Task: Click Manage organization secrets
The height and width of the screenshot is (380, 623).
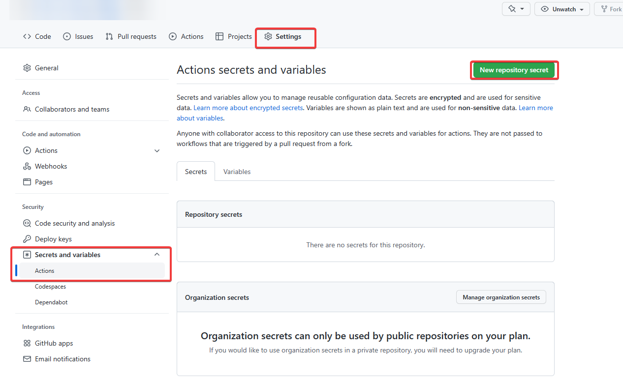Action: [x=500, y=297]
